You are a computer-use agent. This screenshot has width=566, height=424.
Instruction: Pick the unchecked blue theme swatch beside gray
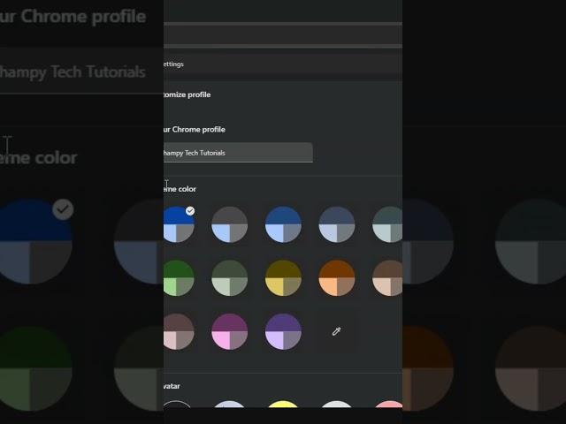point(283,224)
